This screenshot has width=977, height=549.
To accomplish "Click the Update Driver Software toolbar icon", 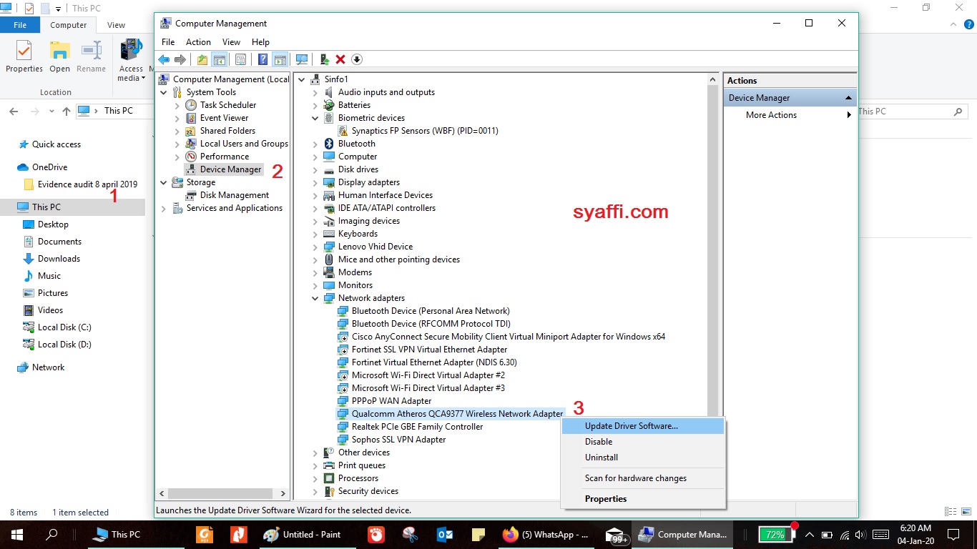I will click(325, 59).
